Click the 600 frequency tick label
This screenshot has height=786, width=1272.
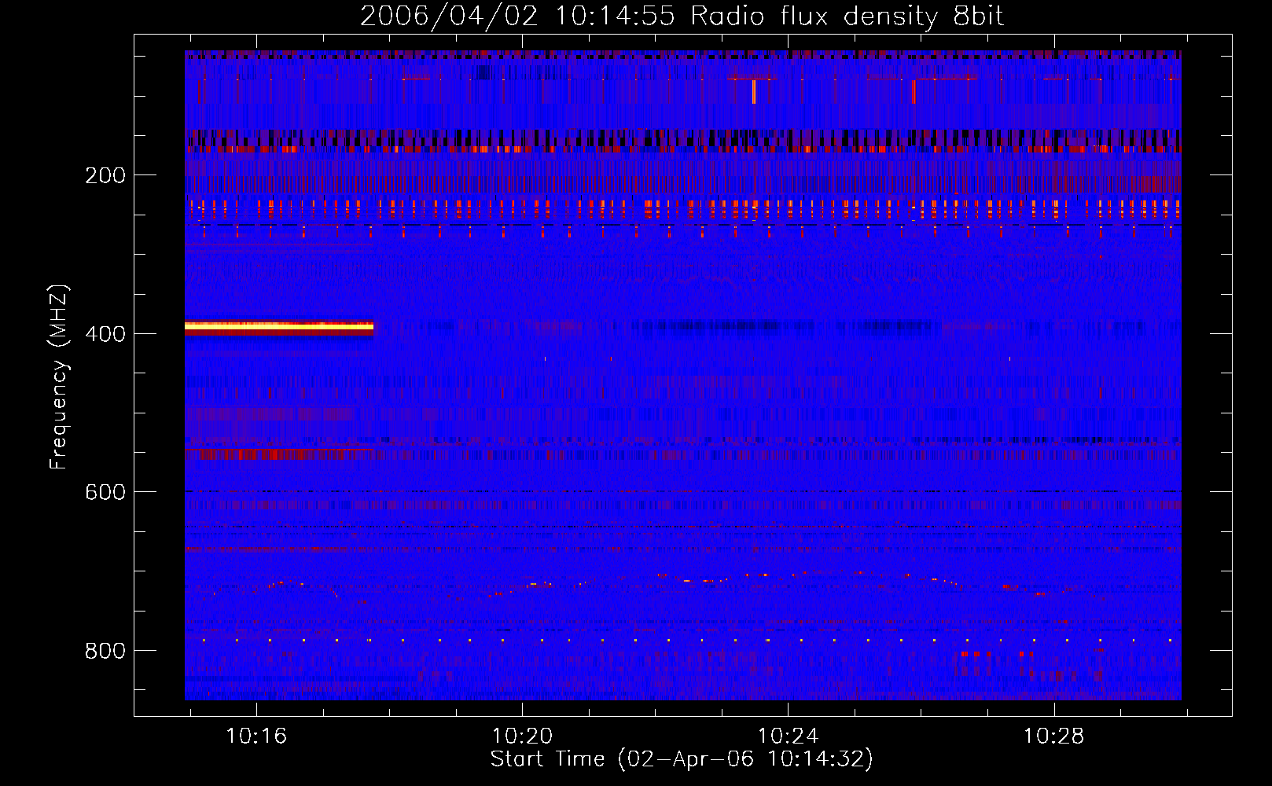click(105, 492)
